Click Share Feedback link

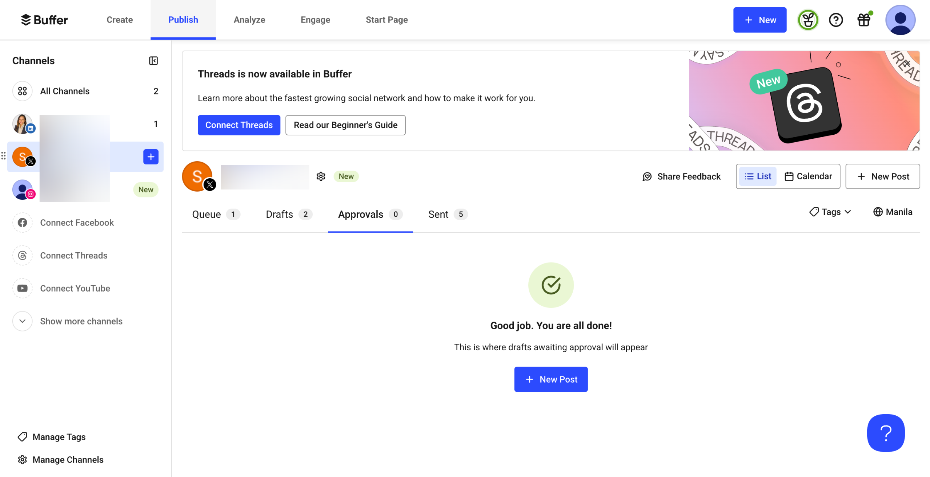pyautogui.click(x=681, y=176)
